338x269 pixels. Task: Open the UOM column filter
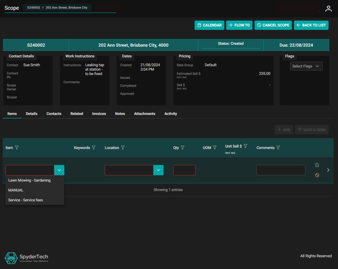pos(215,148)
